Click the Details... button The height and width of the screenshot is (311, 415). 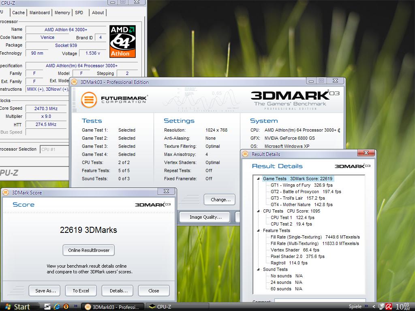pyautogui.click(x=118, y=291)
